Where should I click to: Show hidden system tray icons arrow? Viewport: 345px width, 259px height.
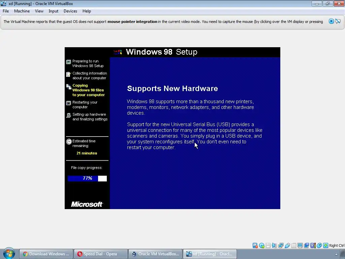(336, 254)
